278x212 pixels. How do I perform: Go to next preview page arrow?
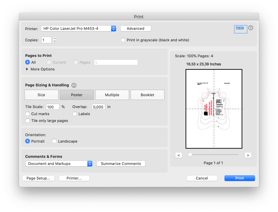click(248, 155)
